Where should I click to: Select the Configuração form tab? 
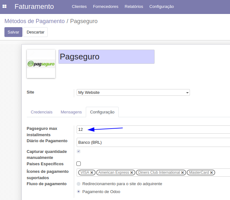[102, 112]
